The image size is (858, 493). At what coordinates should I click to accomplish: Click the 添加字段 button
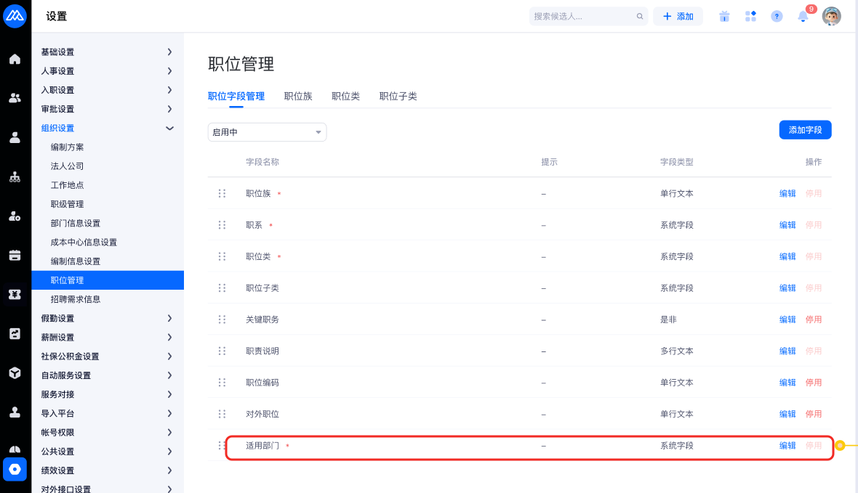pos(805,129)
